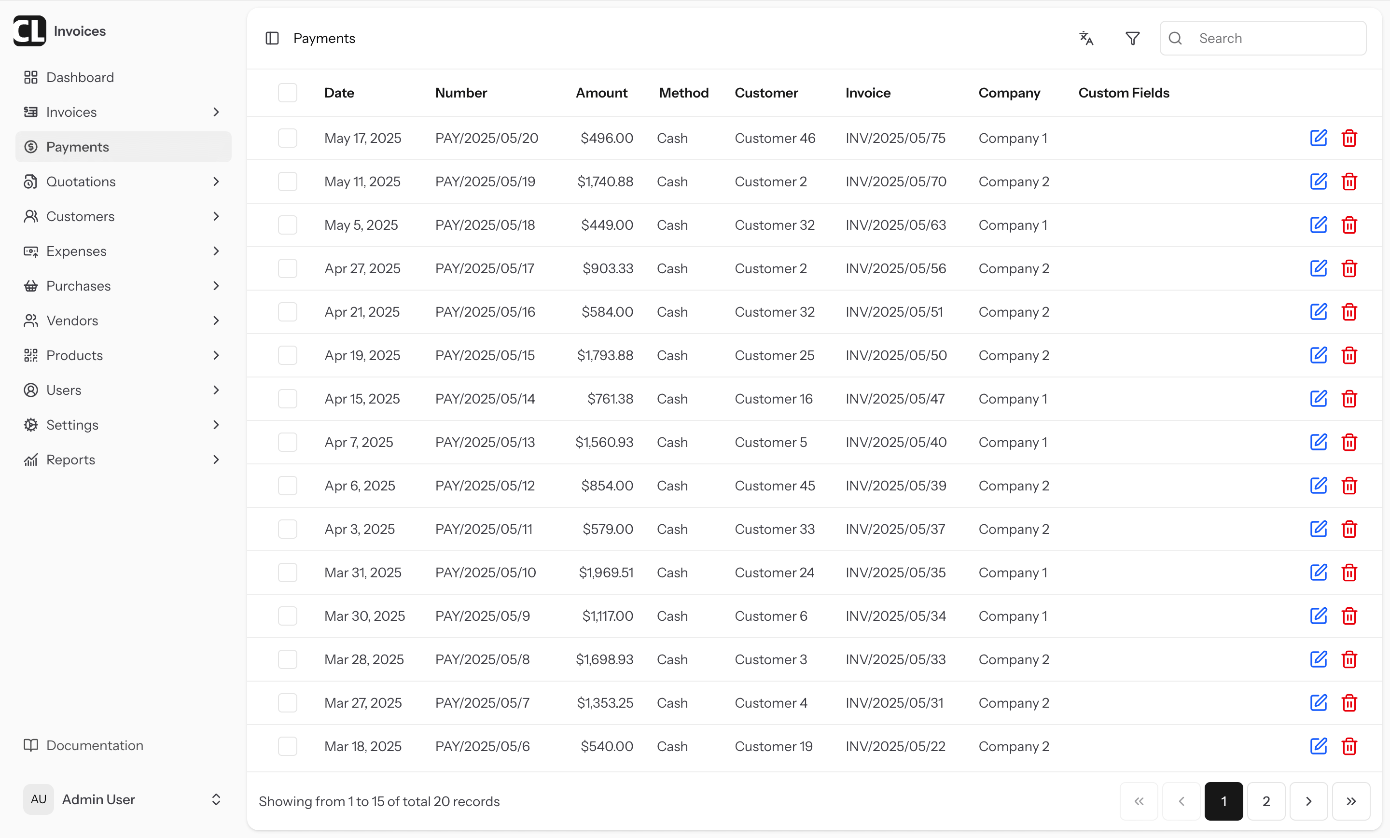
Task: Expand the Vendors sidebar submenu
Action: click(x=216, y=321)
